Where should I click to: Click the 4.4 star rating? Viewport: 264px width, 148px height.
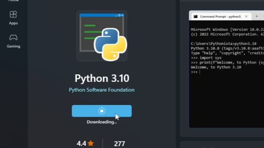pos(85,143)
